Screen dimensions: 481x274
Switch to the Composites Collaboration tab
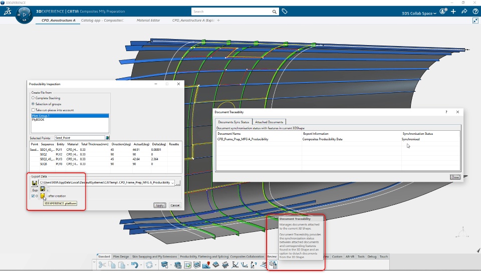point(247,256)
